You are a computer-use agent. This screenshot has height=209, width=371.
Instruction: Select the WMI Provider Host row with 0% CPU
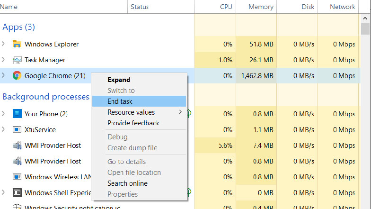[53, 161]
